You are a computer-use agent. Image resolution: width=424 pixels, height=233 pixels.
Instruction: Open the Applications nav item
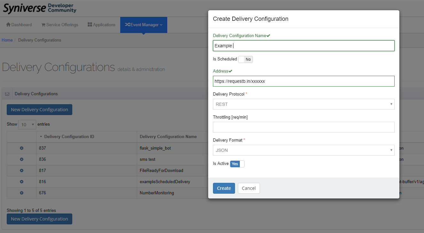point(101,25)
